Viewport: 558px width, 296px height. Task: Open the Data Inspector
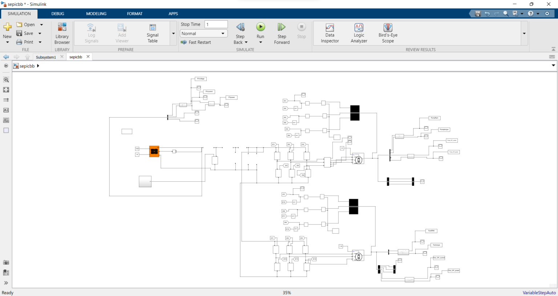coord(329,33)
